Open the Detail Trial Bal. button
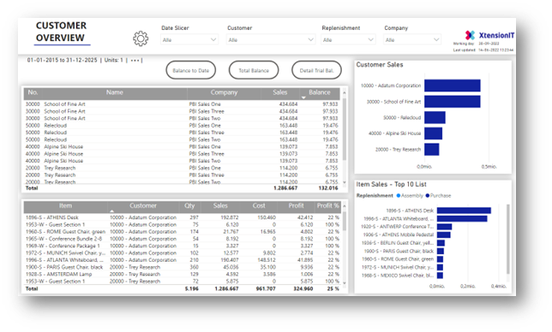Screen dimensions: 552x332 point(316,70)
